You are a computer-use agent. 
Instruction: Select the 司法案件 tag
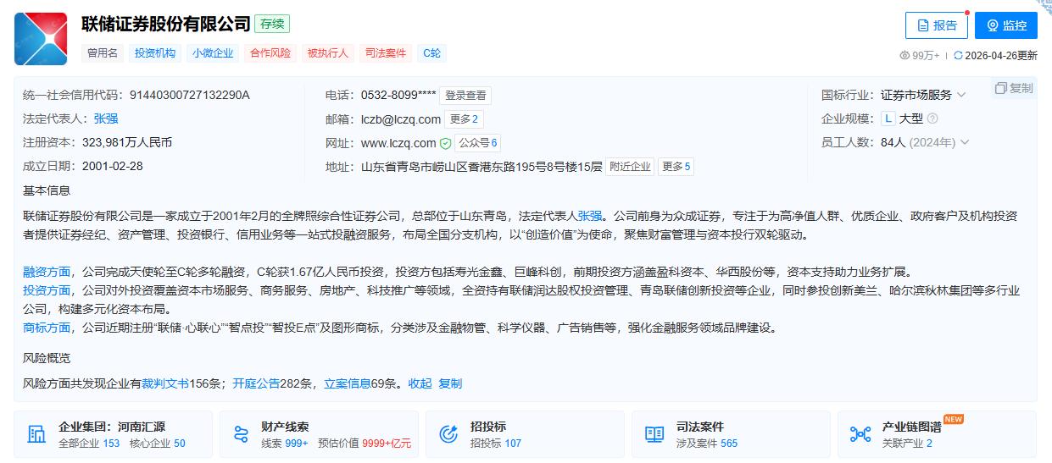[386, 52]
